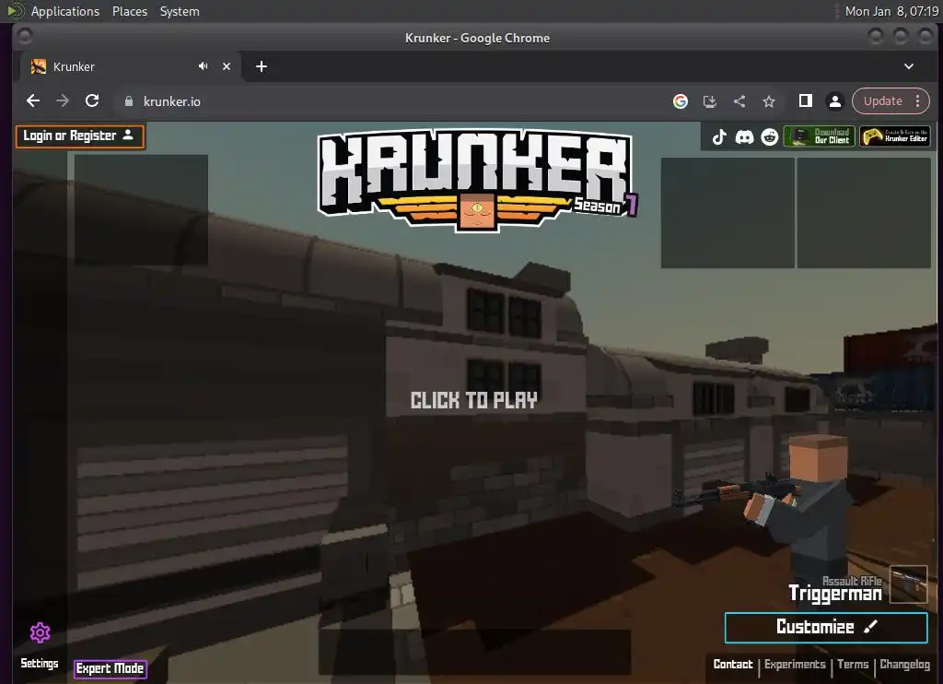Click the Customize button
The height and width of the screenshot is (684, 943).
point(826,628)
